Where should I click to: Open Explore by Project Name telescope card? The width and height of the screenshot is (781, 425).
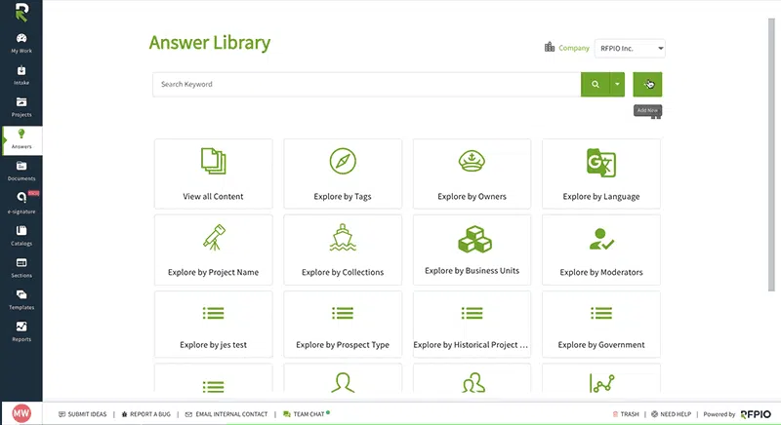(x=213, y=250)
